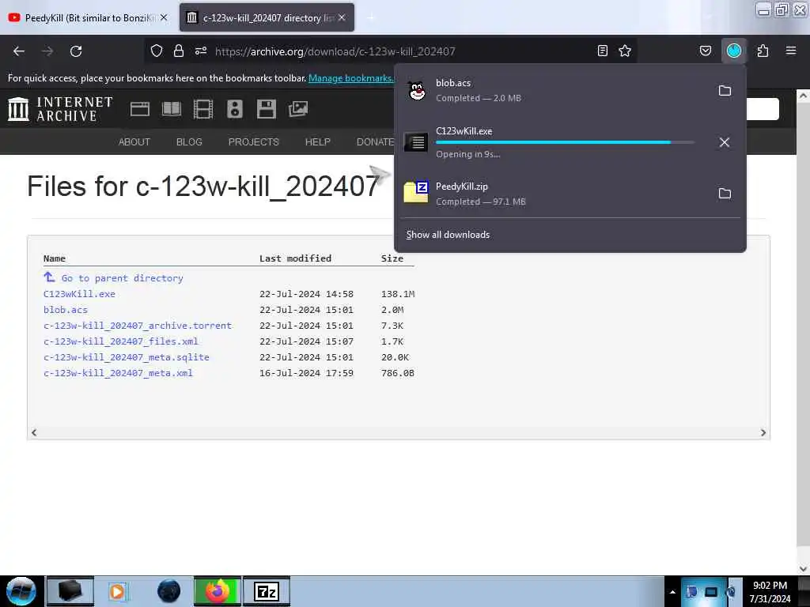Image resolution: width=810 pixels, height=607 pixels.
Task: Open Internet Archive Texts book icon
Action: pyautogui.click(x=172, y=109)
